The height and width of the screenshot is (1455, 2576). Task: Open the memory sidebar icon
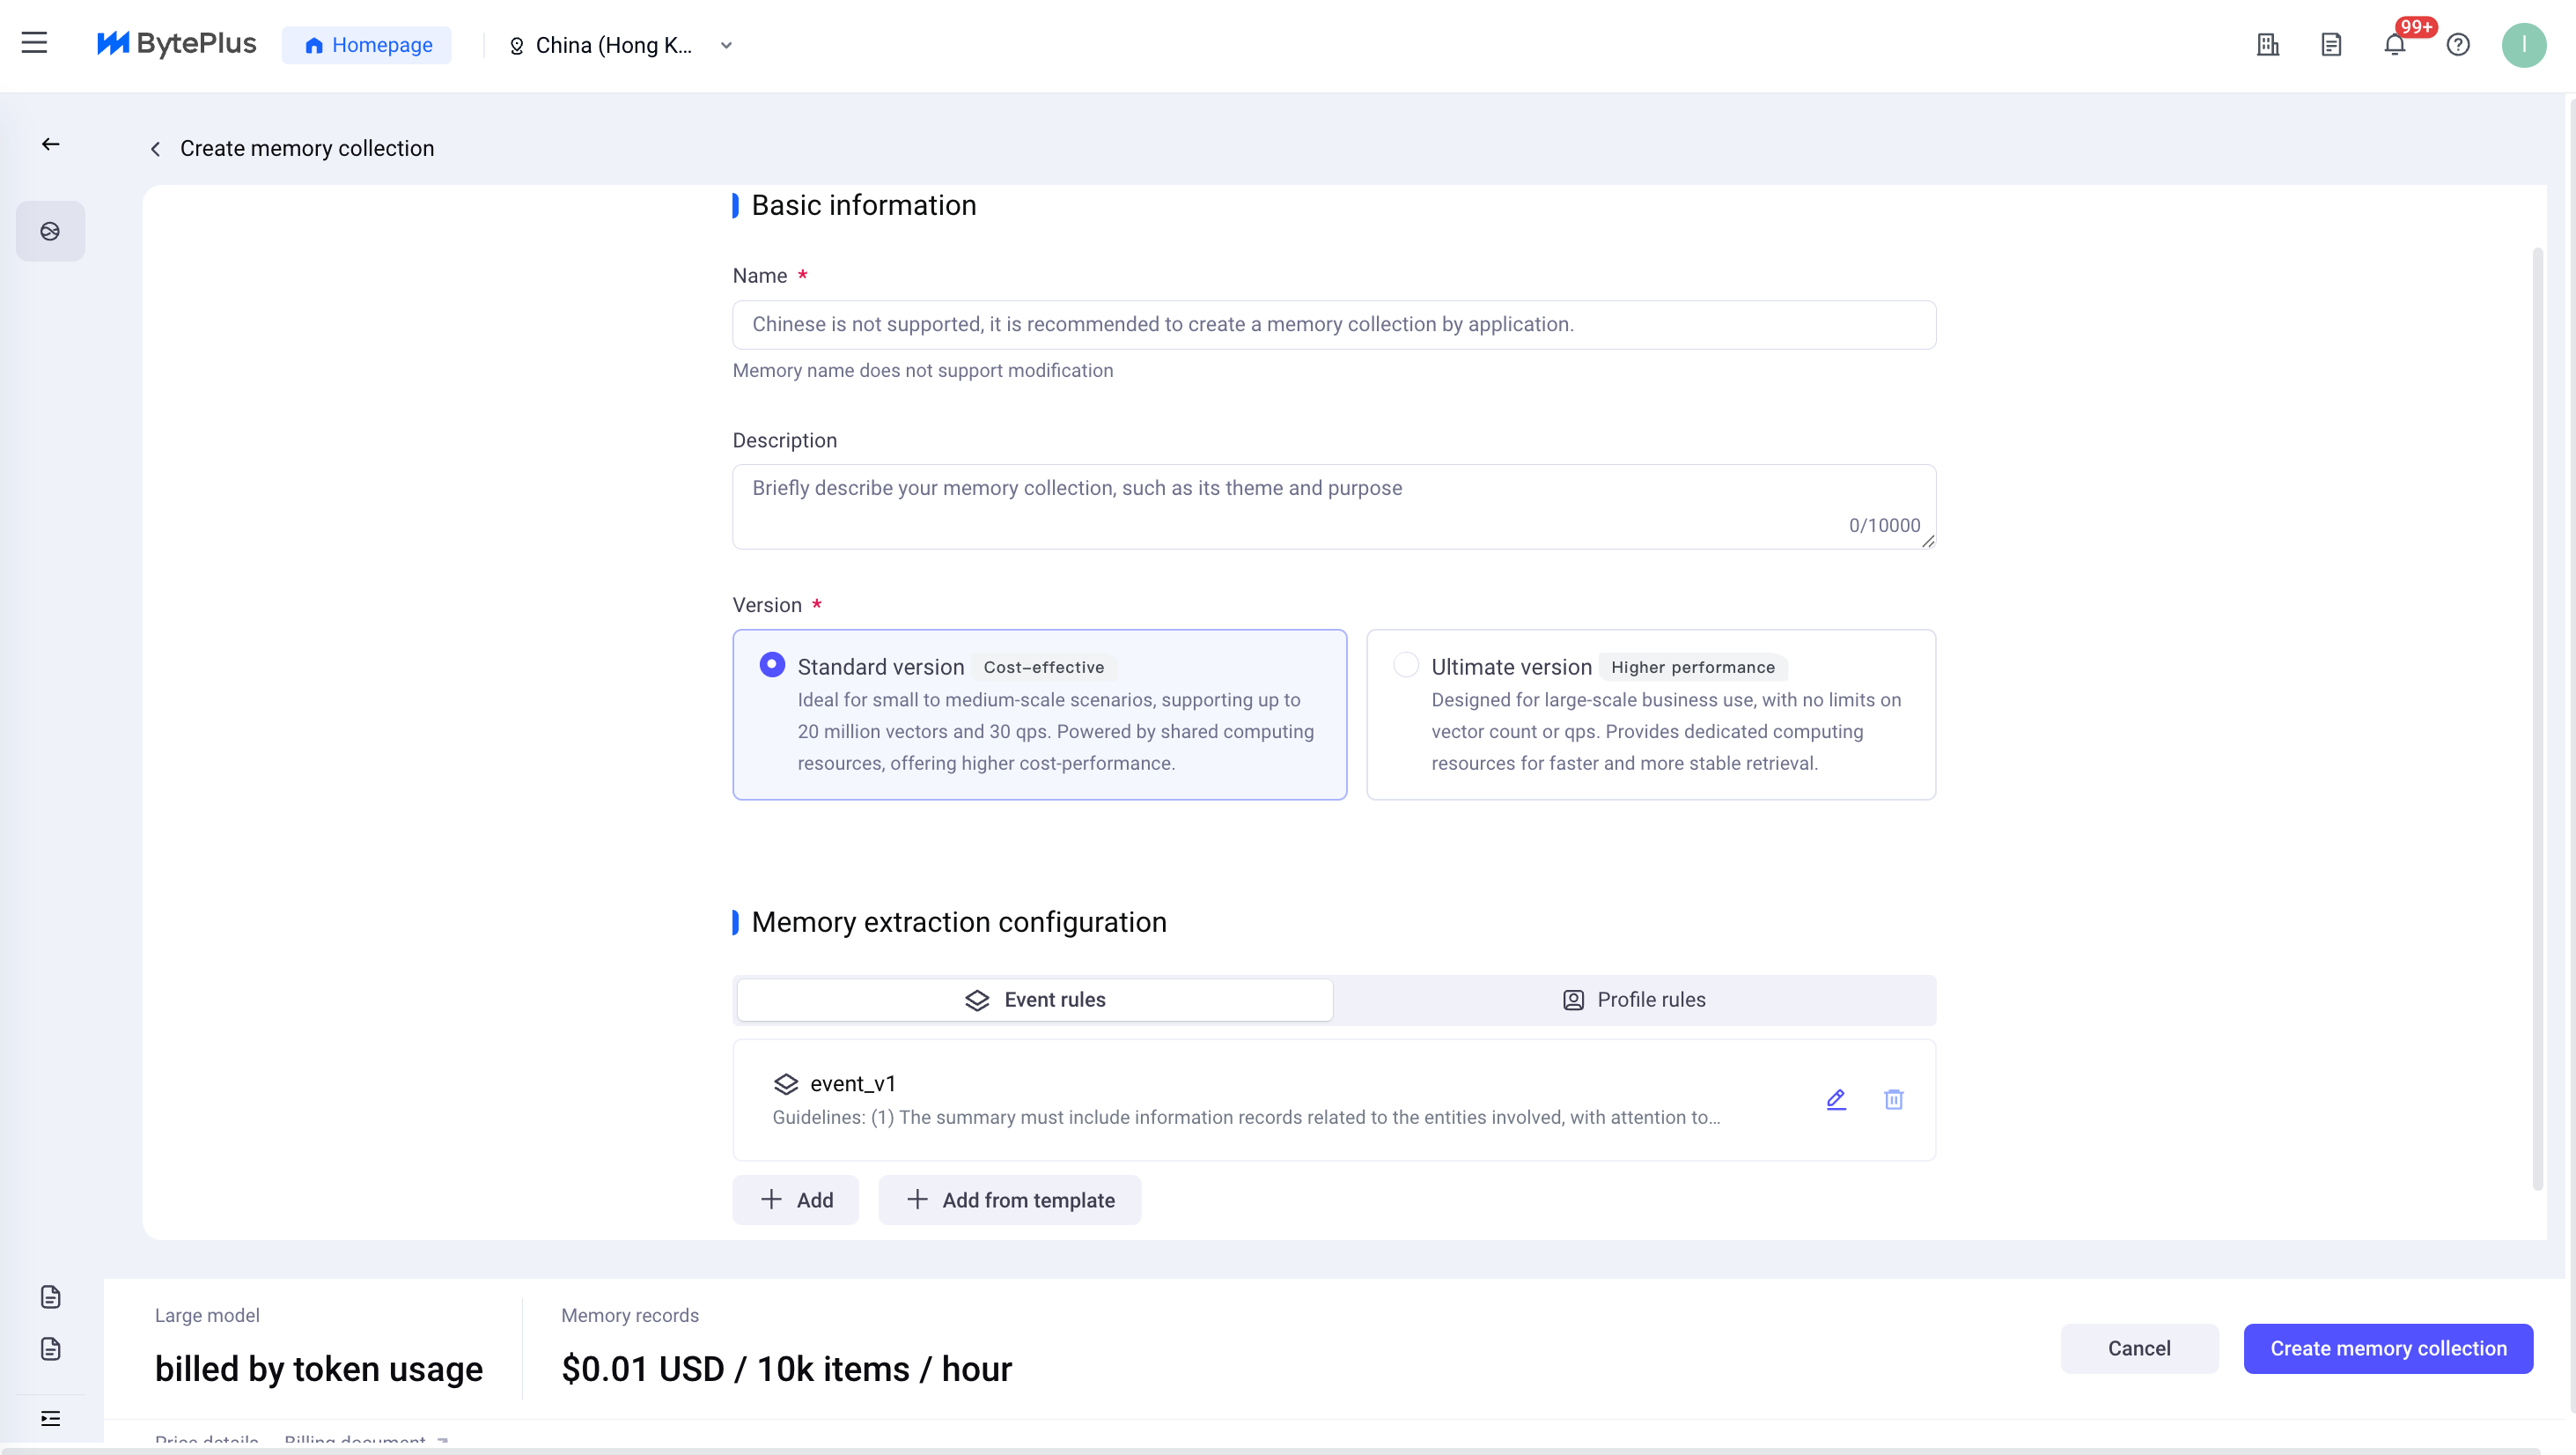point(50,231)
